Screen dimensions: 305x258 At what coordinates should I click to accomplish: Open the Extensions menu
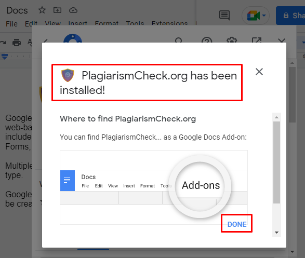pyautogui.click(x=169, y=23)
